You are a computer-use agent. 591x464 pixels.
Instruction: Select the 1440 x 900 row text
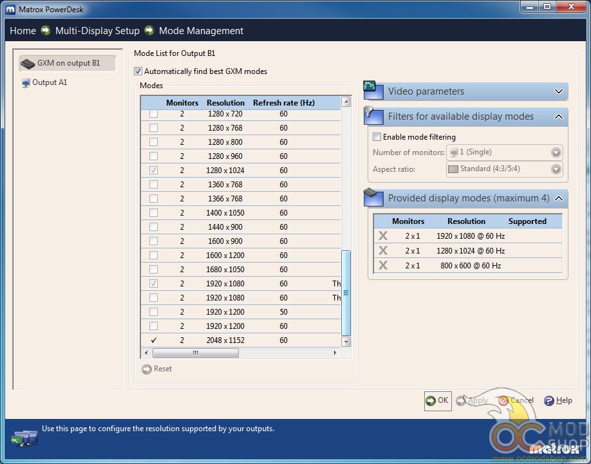pyautogui.click(x=225, y=227)
